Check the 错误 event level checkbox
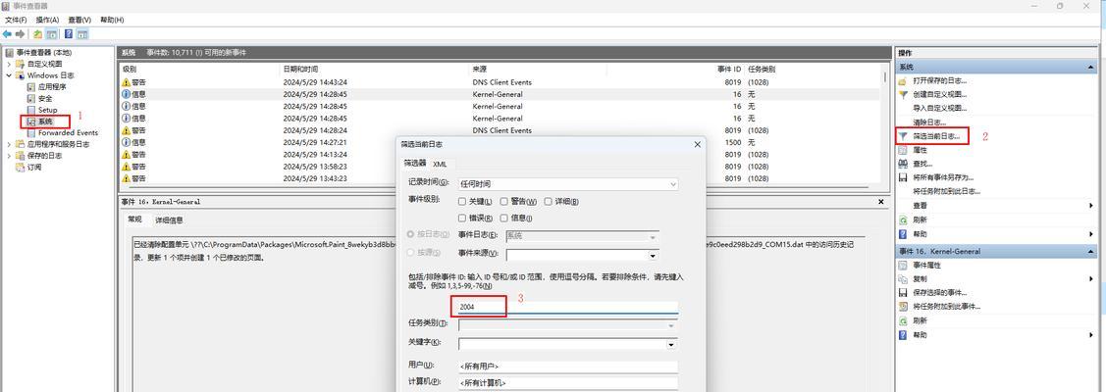The image size is (1106, 392). (462, 219)
